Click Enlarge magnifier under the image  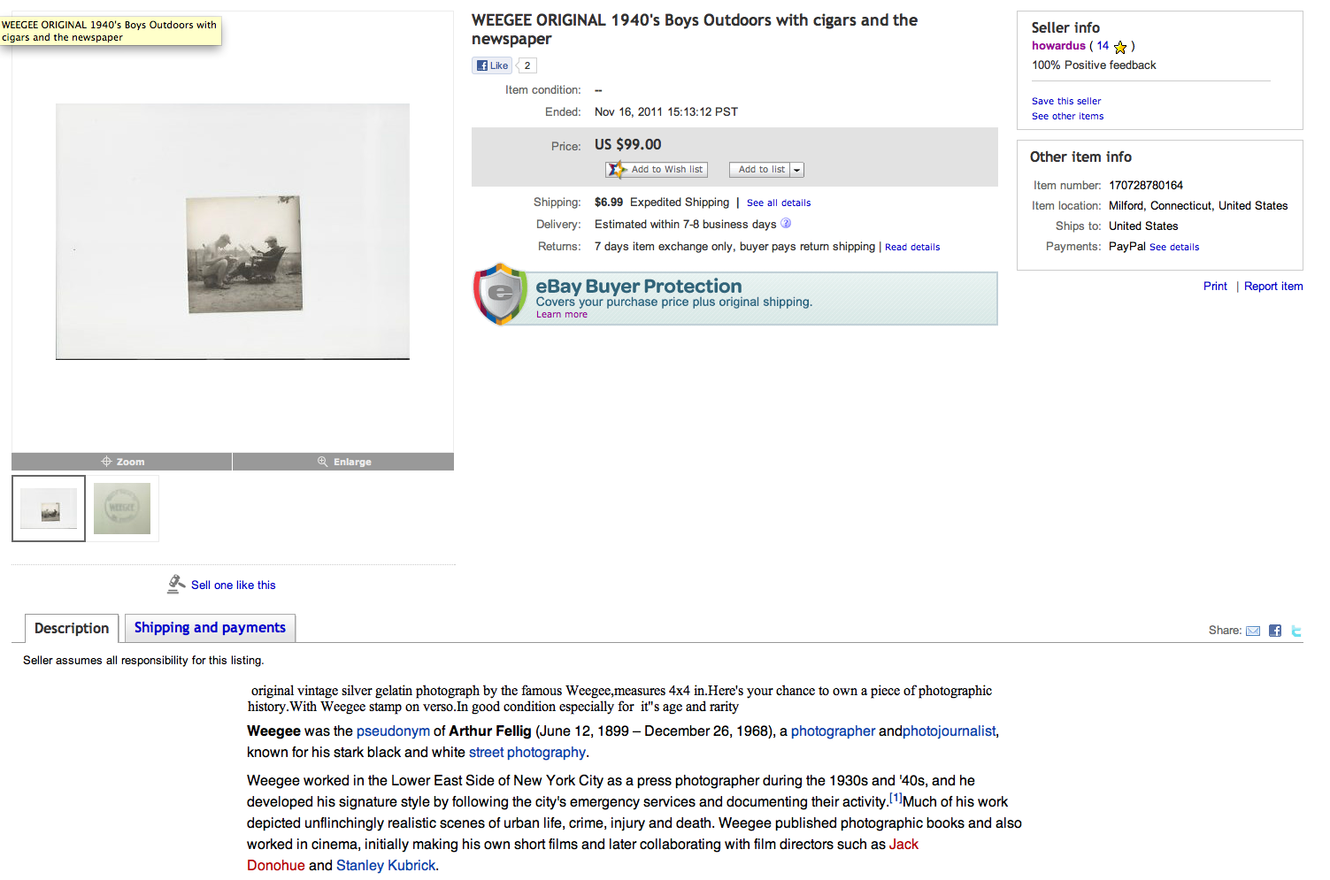click(323, 462)
